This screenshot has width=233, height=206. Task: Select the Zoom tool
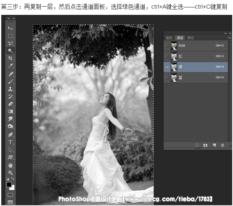coord(10,173)
